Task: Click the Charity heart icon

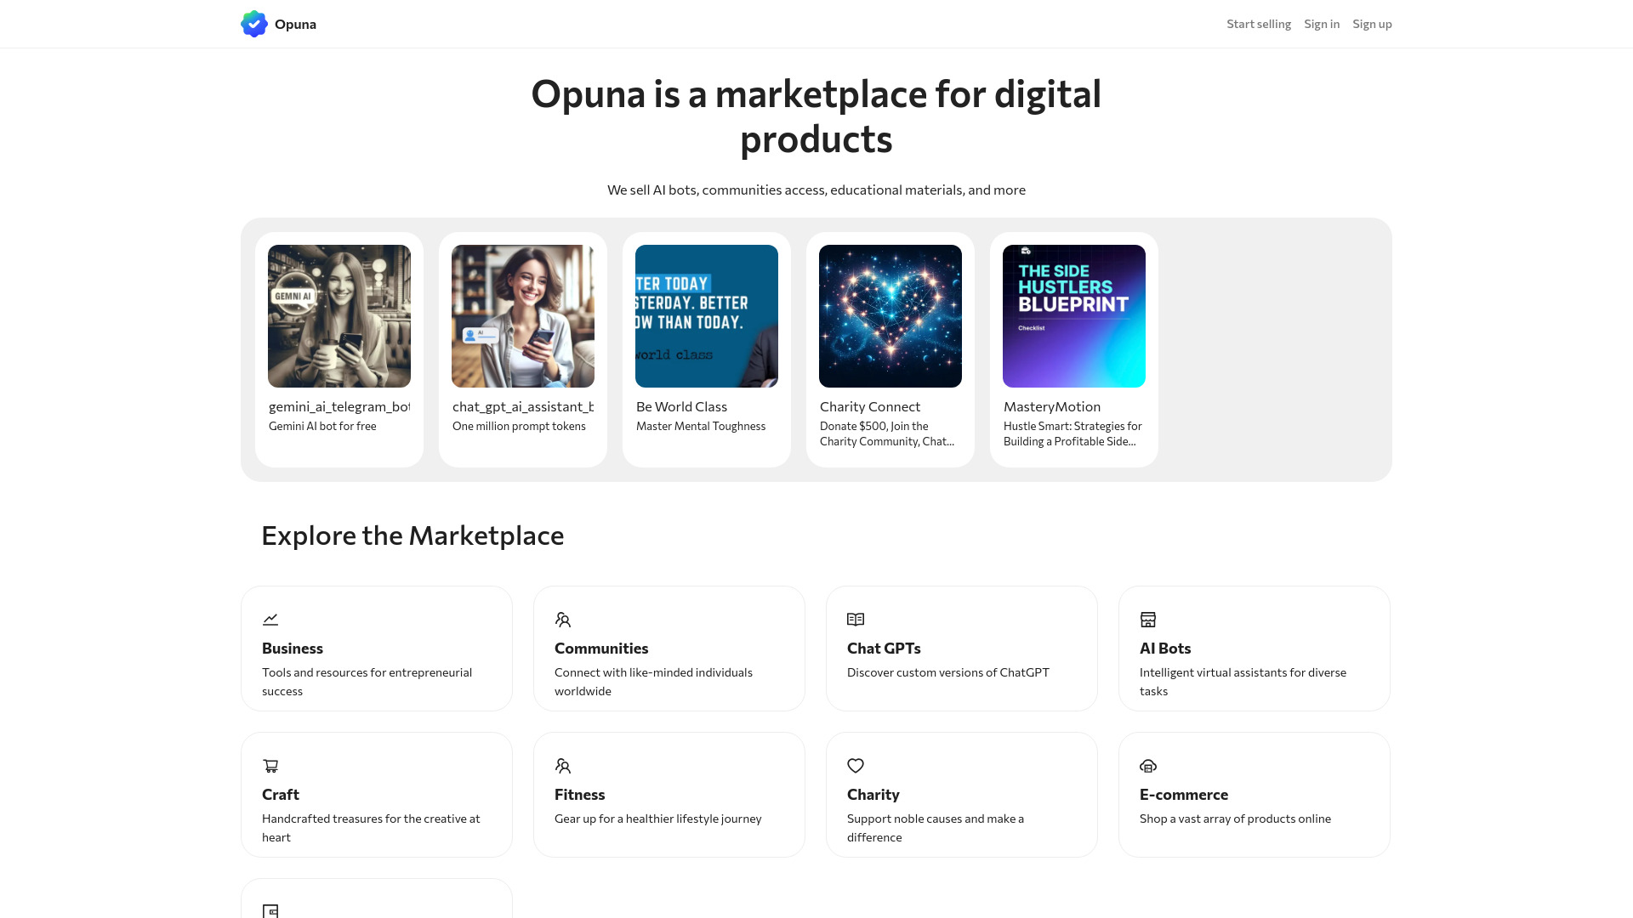Action: 856,765
